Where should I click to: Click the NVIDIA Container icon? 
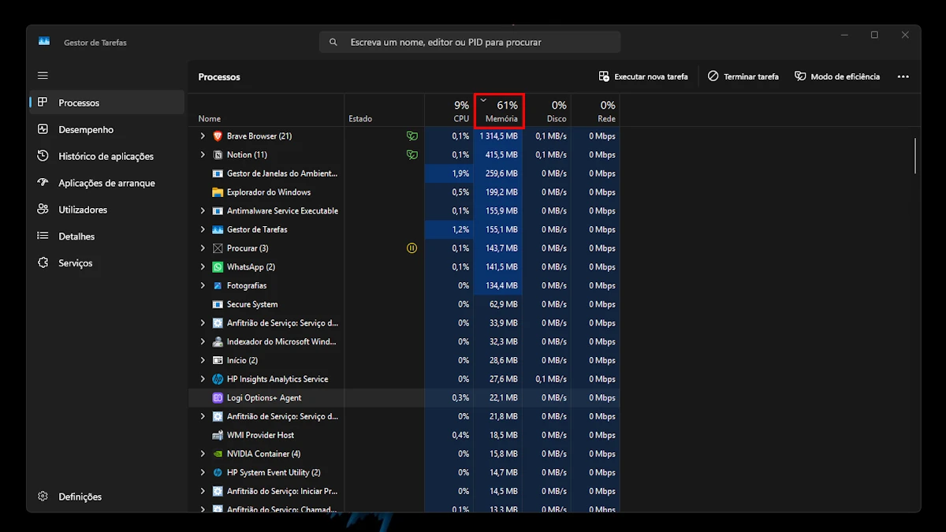pos(218,454)
